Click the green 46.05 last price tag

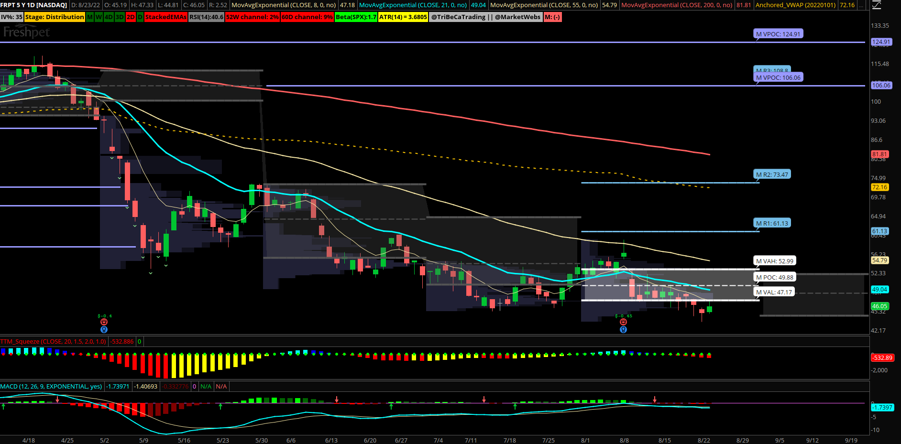[879, 306]
